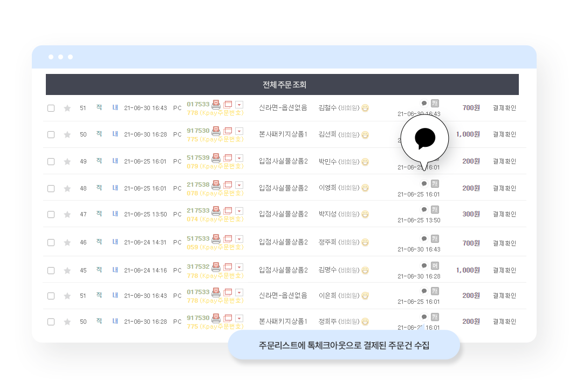Open order number 517539 for 박민수
Viewport: 569px width, 380px height.
point(198,158)
